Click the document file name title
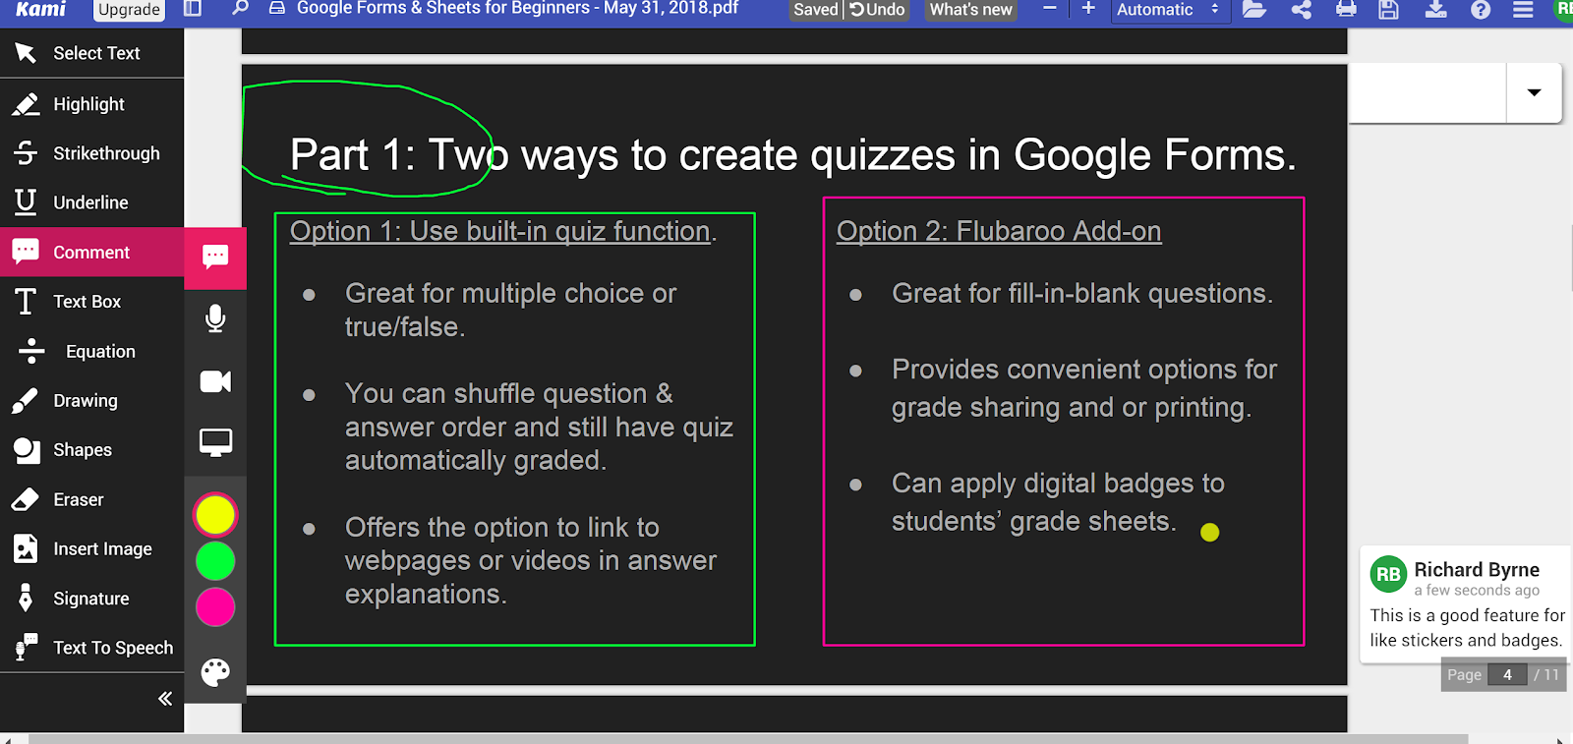Screen dimensions: 1573x744 pos(517,9)
